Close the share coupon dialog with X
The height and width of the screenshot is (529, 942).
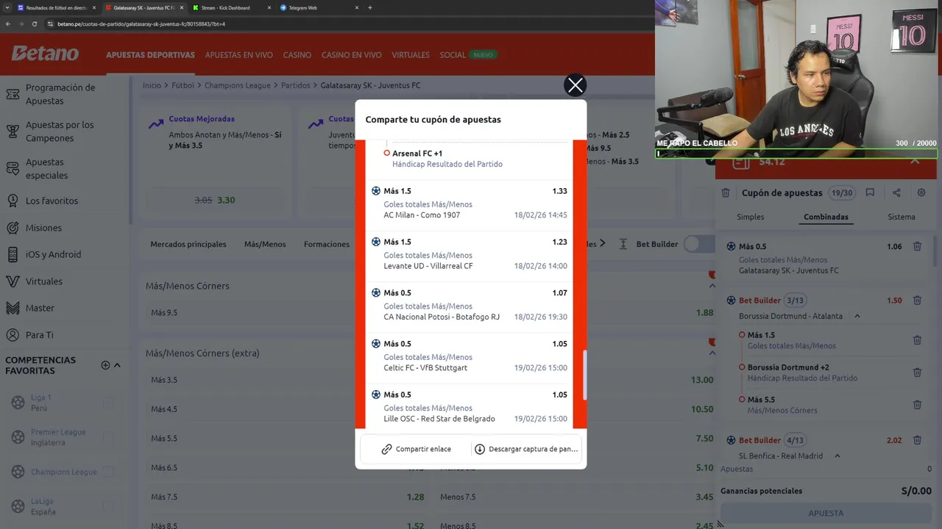575,85
